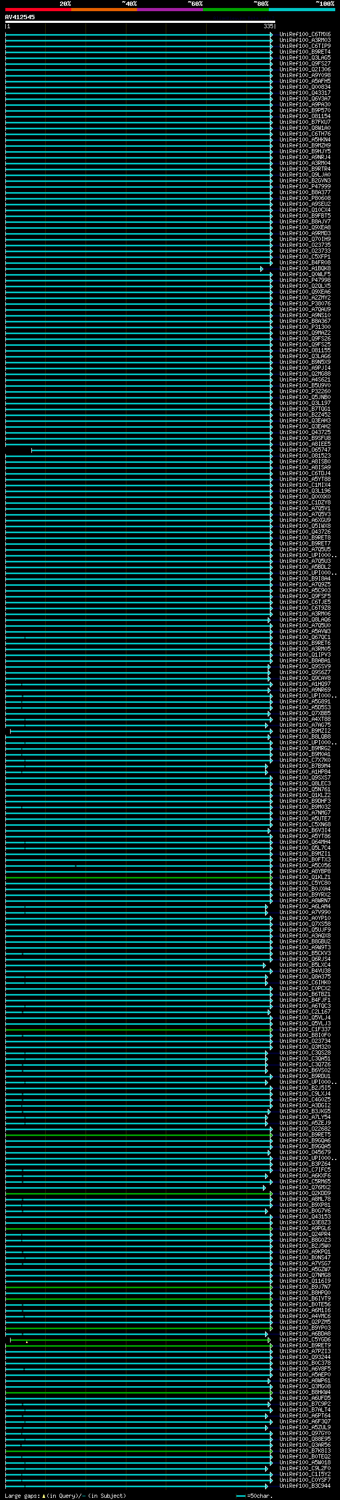Screen dimensions: 340x1500
Task: Open hit UniRef100_Q67QC1
Action: pos(305,637)
